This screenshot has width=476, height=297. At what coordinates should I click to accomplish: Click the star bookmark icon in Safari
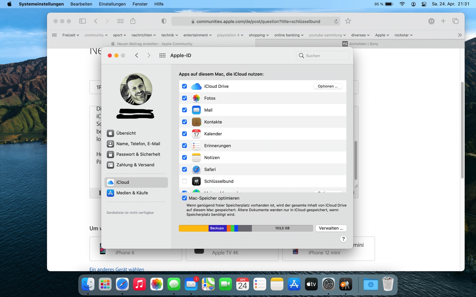click(x=348, y=21)
